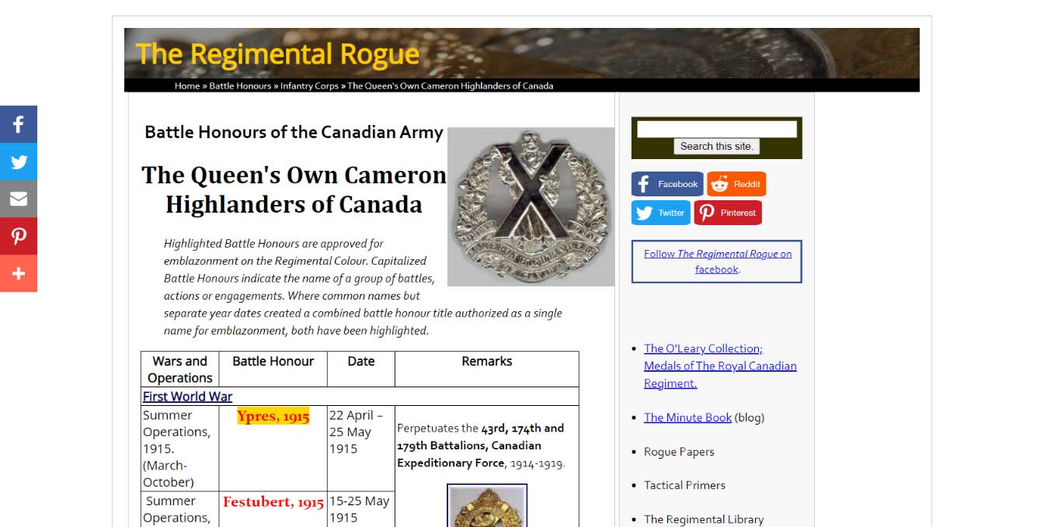Viewport: 1044px width, 527px height.
Task: Click the Search this site button
Action: click(x=717, y=146)
